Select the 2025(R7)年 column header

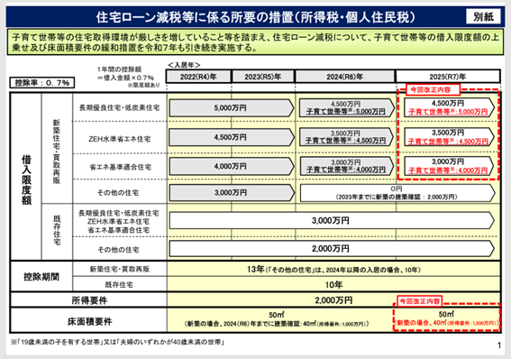tap(448, 77)
